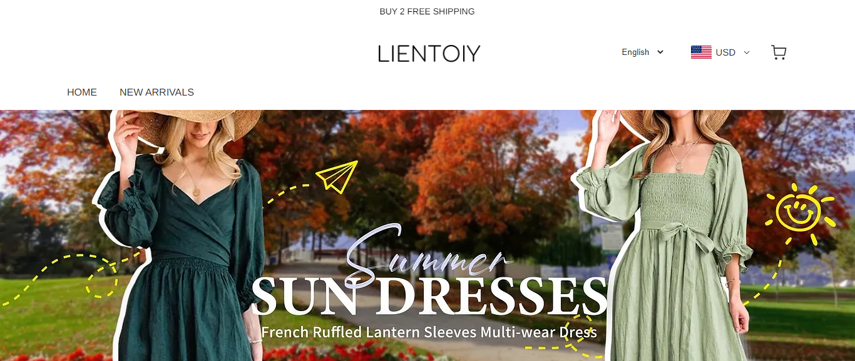855x361 pixels.
Task: Click the chevron next to USD
Action: 746,52
